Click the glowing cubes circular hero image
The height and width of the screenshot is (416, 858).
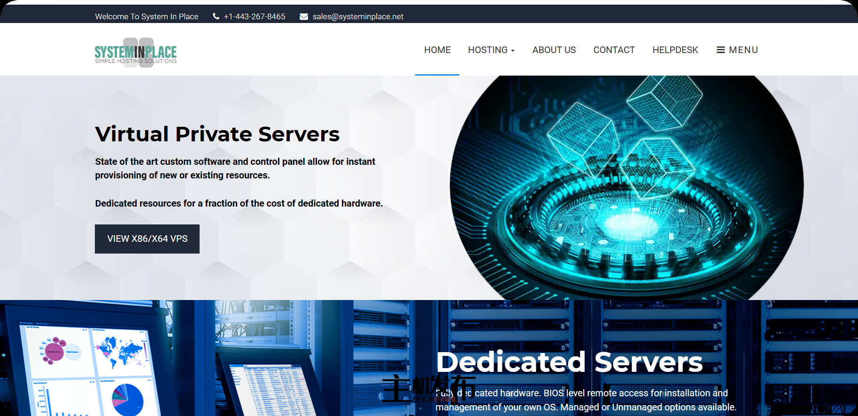pos(626,188)
